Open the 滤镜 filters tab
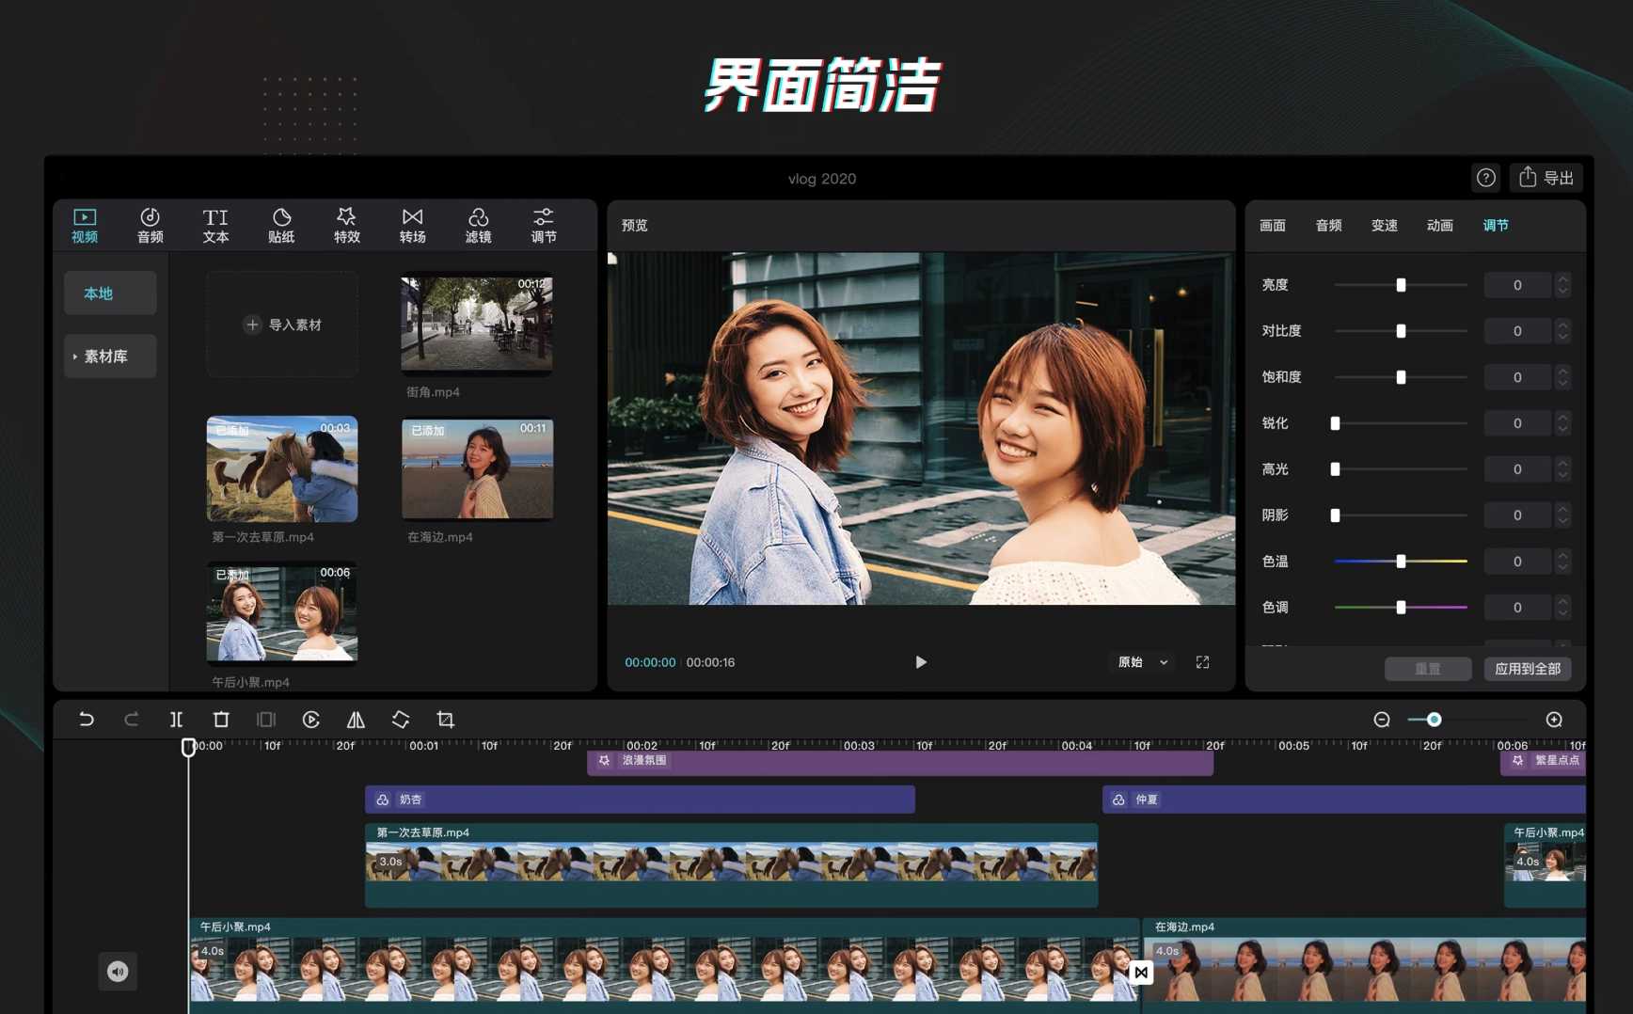This screenshot has height=1014, width=1633. pyautogui.click(x=478, y=226)
